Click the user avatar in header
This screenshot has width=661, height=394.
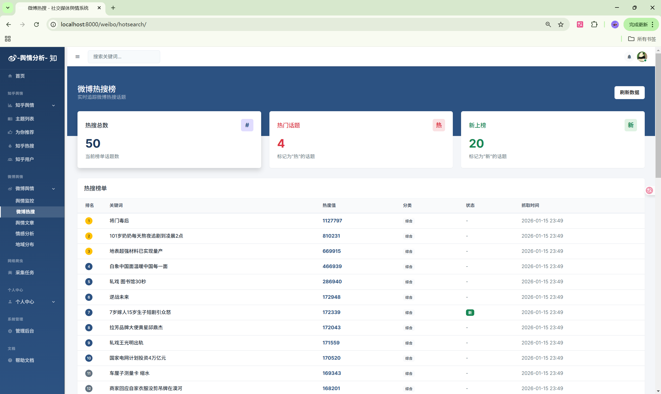pyautogui.click(x=642, y=57)
